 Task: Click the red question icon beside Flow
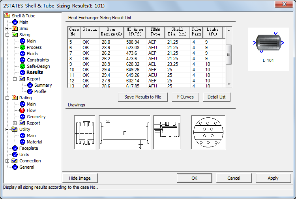[x=22, y=110]
